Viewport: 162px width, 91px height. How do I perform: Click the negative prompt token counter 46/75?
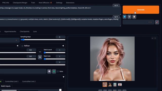tap(116, 17)
